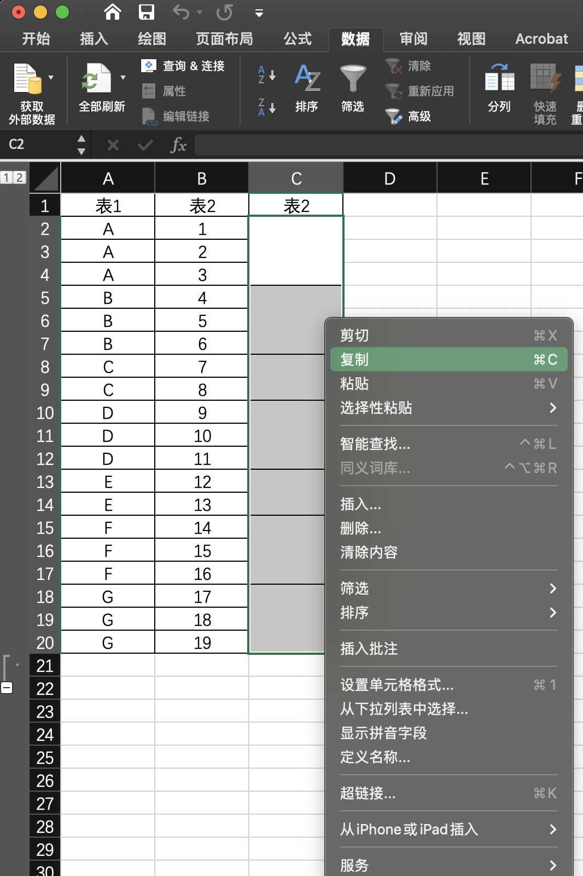583x876 pixels.
Task: Expand the 全部刷新 dropdown arrow
Action: [x=123, y=78]
